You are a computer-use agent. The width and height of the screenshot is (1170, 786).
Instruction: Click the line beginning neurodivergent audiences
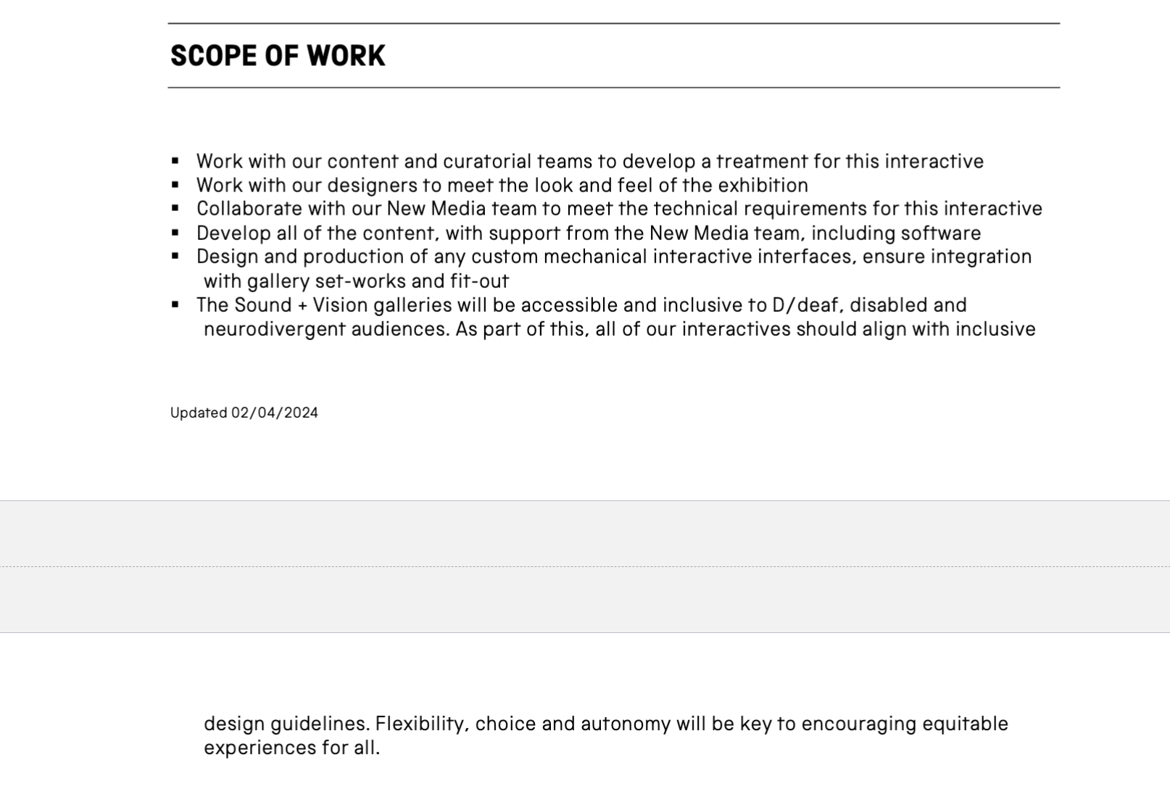pos(619,329)
